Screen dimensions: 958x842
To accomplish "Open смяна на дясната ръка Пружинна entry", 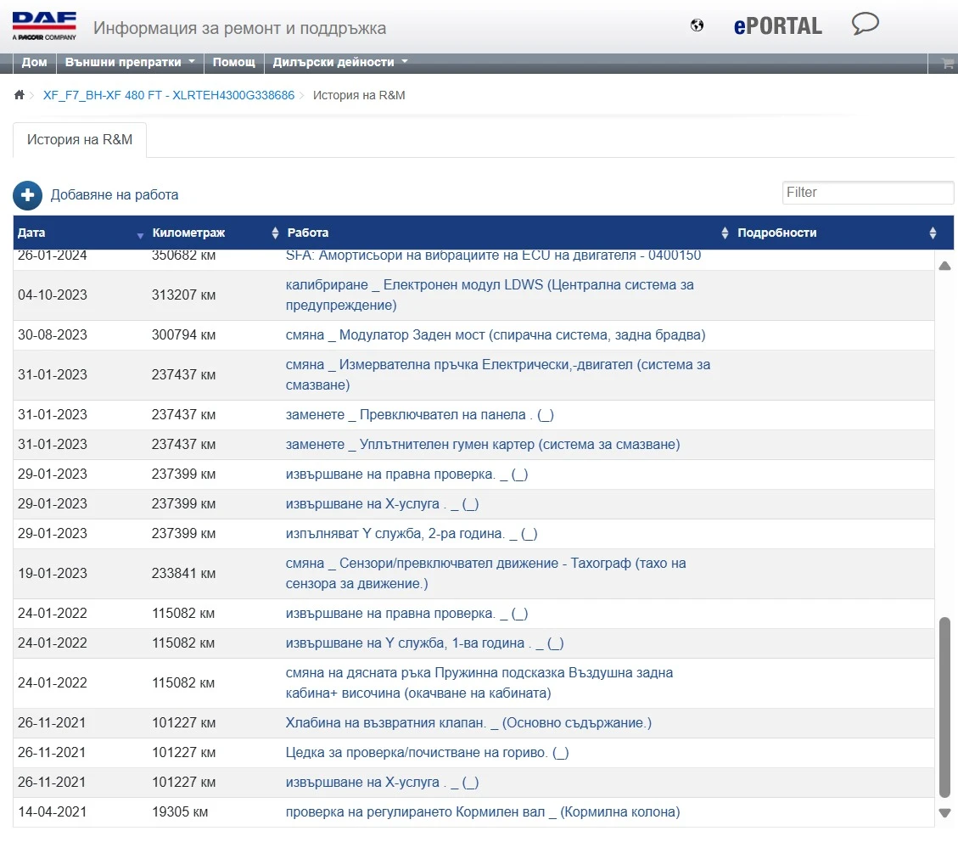I will 479,682.
